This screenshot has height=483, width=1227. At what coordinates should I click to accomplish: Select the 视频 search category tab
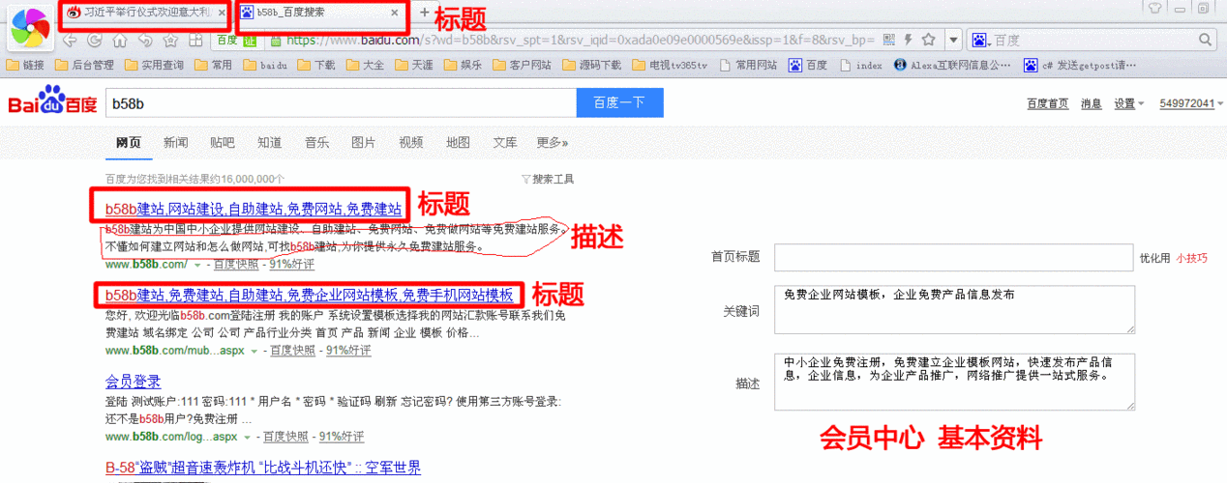click(x=411, y=142)
